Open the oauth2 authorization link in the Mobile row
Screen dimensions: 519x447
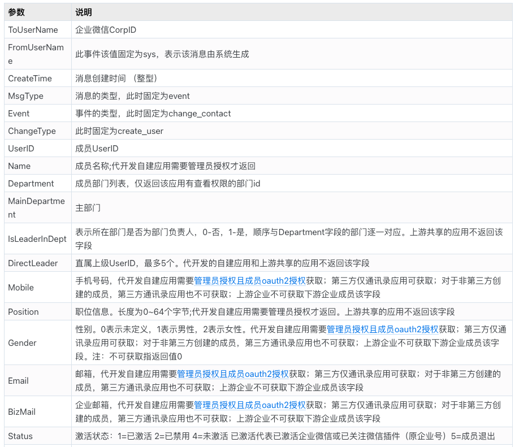pyautogui.click(x=249, y=281)
